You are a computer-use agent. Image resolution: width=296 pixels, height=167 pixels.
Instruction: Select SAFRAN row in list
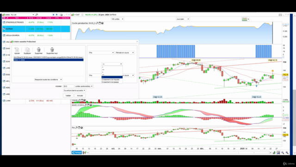(36, 29)
